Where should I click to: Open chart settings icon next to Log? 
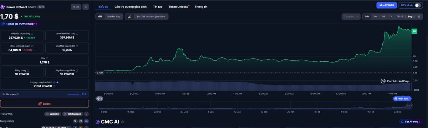[418, 17]
